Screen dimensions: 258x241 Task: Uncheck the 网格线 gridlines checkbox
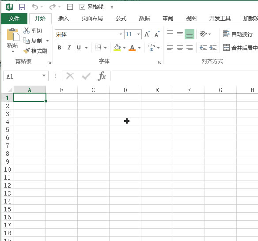pyautogui.click(x=82, y=7)
